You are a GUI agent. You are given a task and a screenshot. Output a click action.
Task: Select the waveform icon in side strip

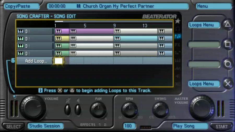point(178,68)
